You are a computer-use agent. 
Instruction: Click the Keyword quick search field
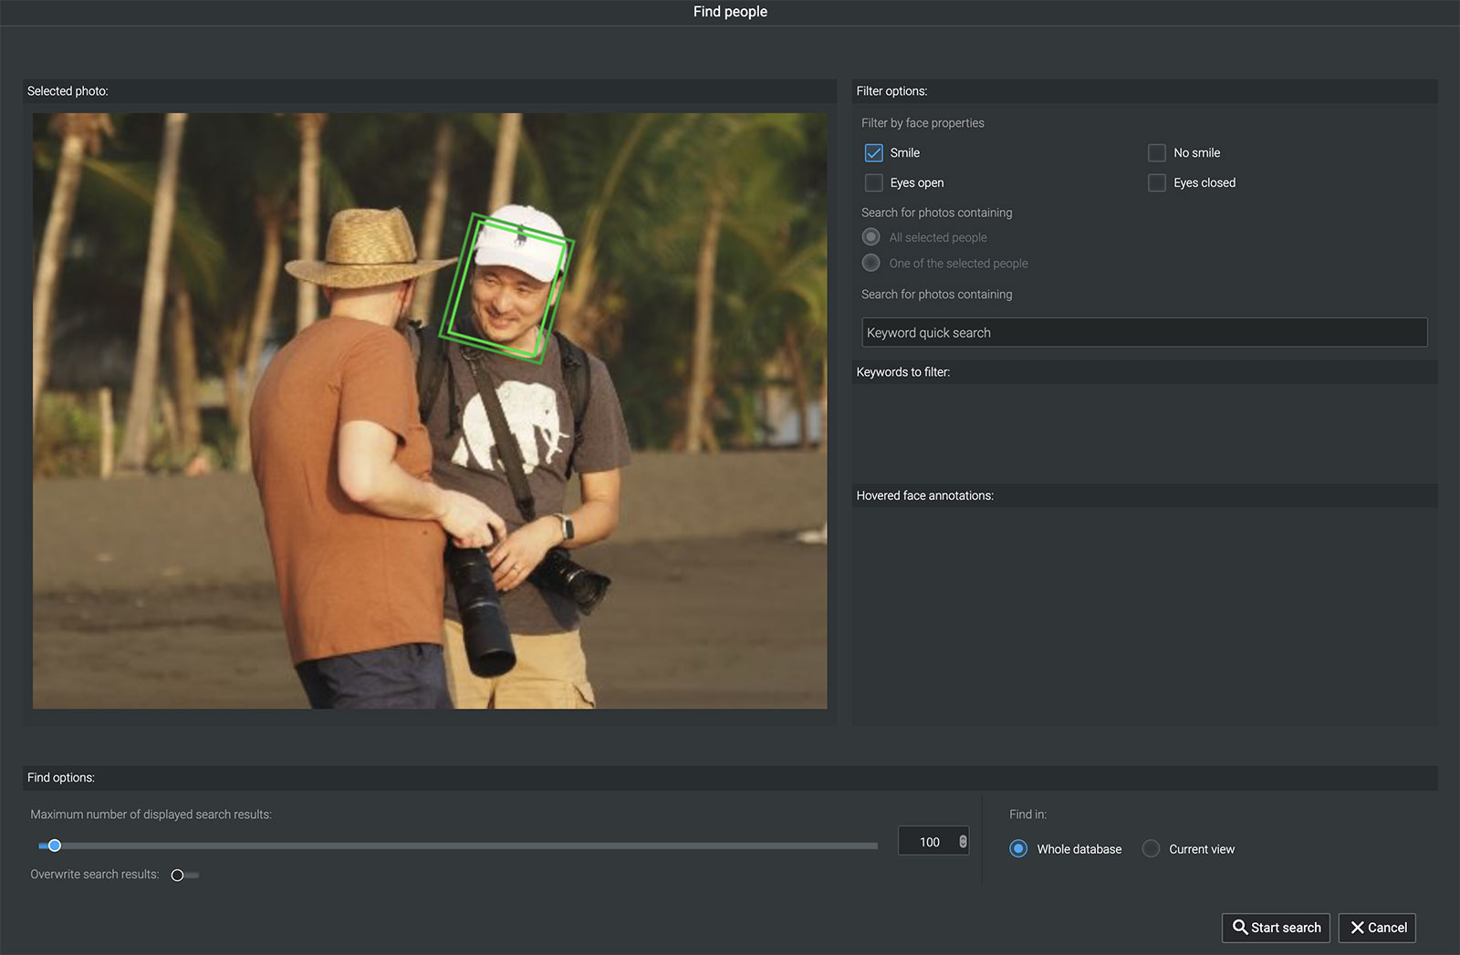click(1143, 333)
